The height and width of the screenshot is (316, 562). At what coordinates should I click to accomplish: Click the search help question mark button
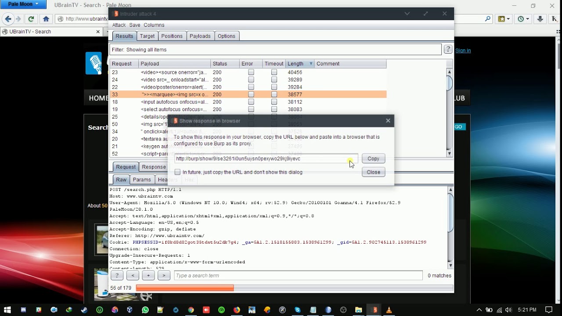(x=117, y=275)
